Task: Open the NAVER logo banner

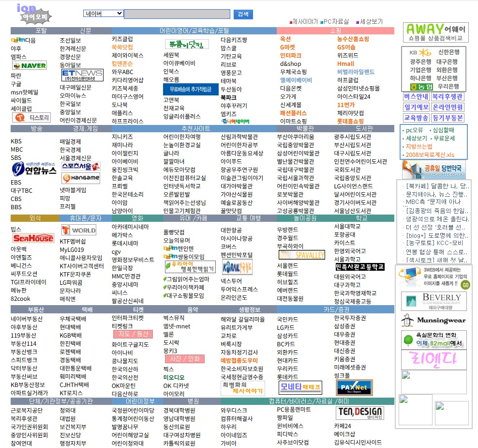Action: point(30,65)
